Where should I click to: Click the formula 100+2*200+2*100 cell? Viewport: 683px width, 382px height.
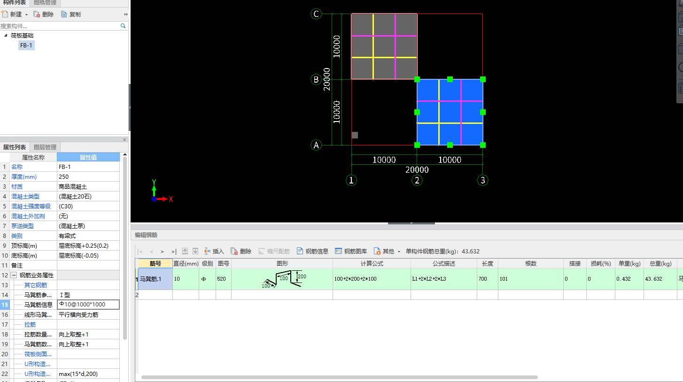click(x=372, y=279)
